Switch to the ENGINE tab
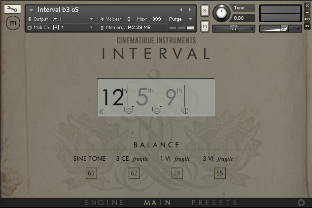This screenshot has height=208, width=312. [x=104, y=203]
